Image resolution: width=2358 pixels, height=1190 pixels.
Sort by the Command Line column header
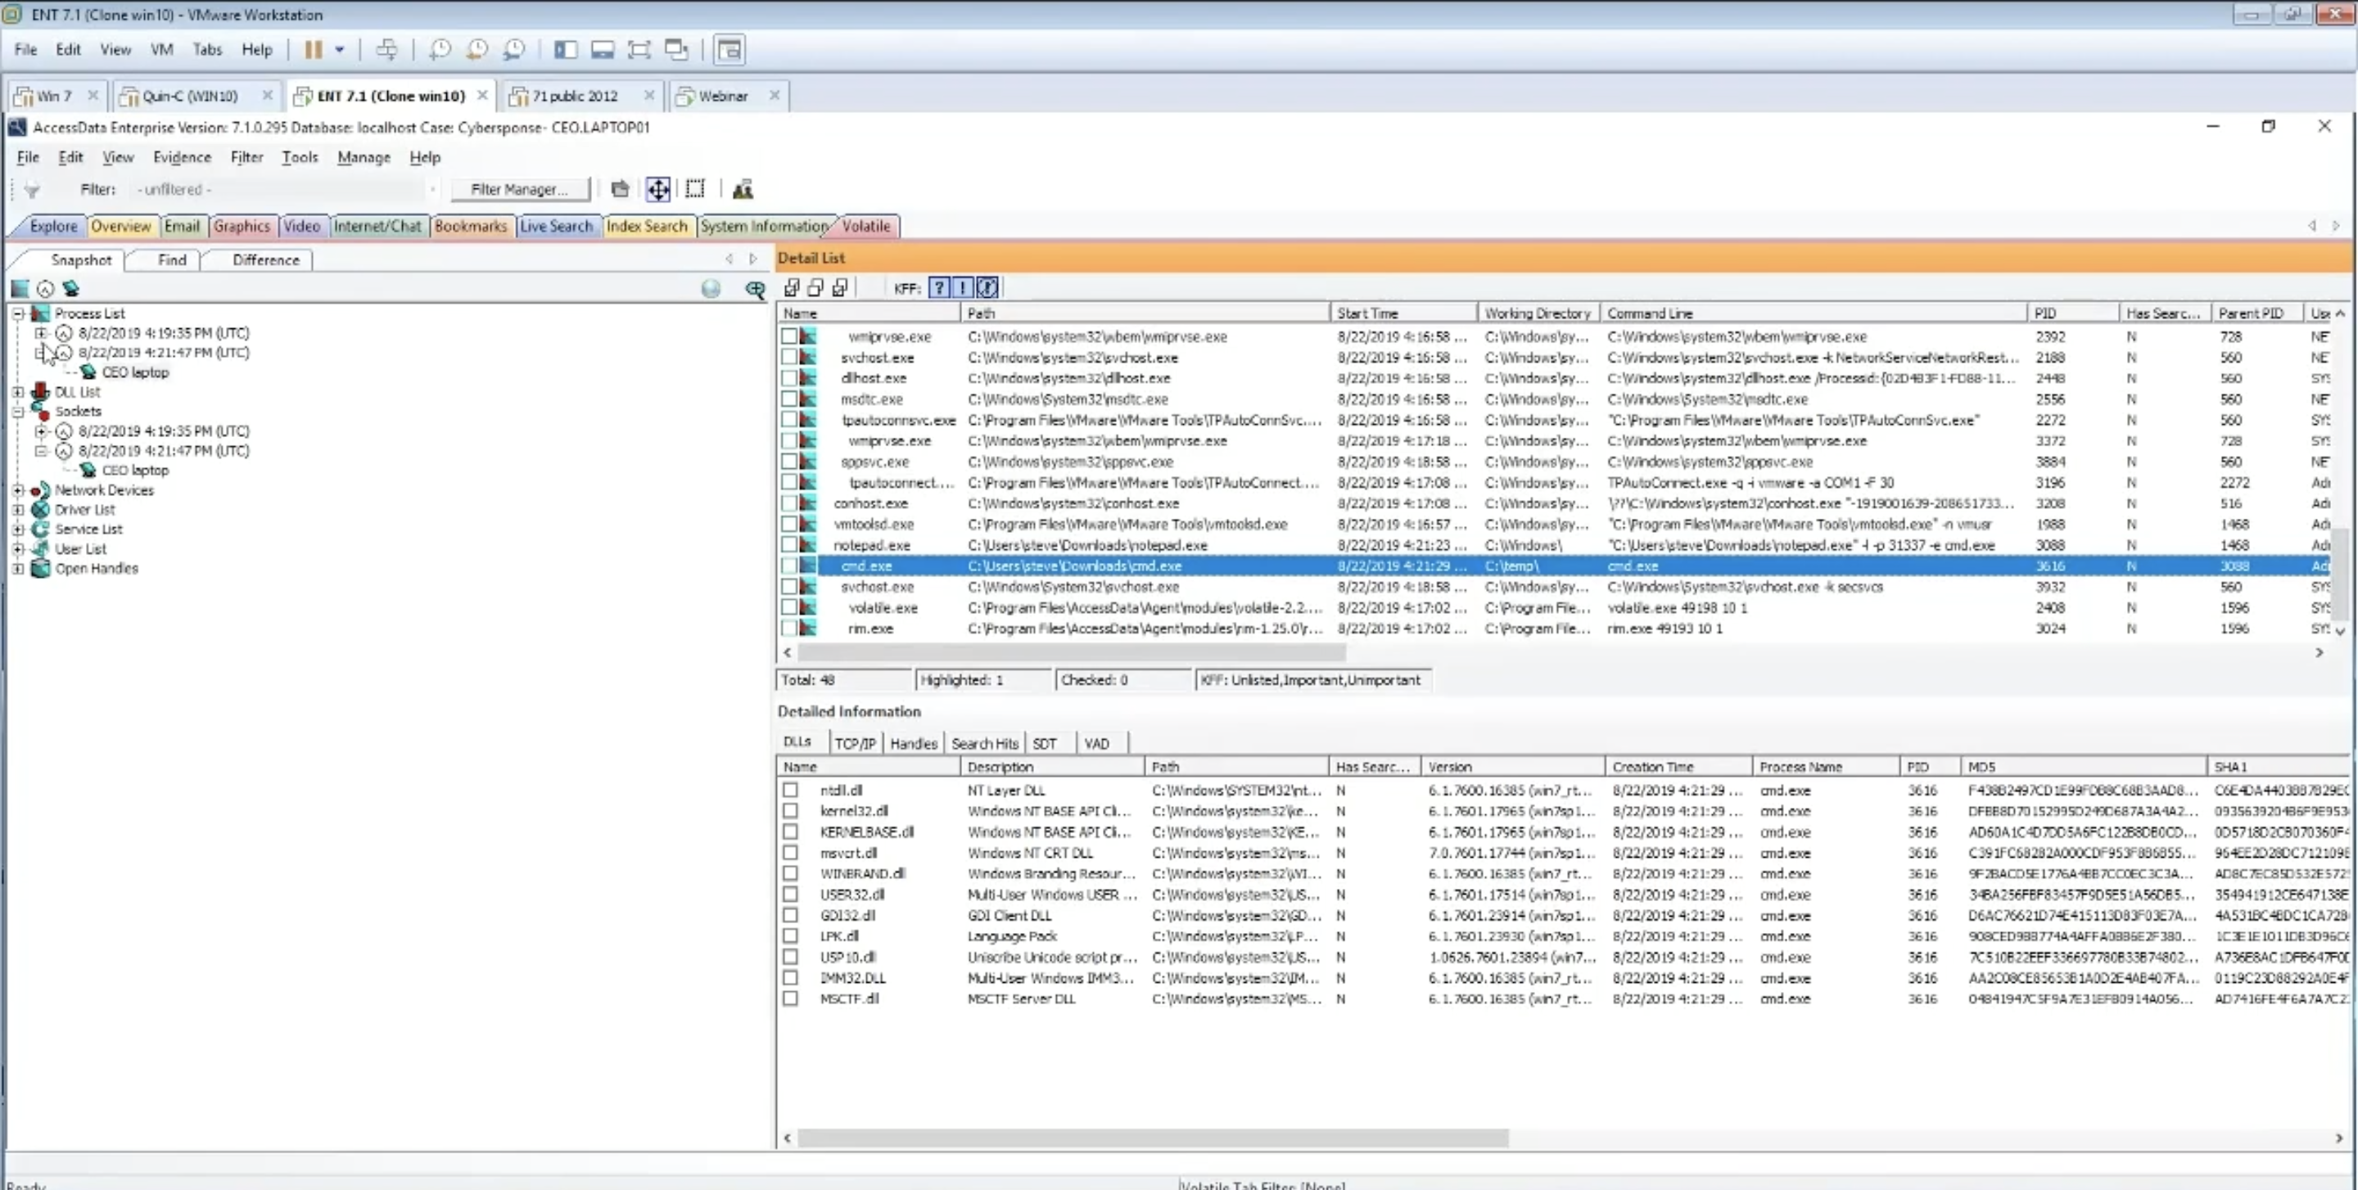1814,313
